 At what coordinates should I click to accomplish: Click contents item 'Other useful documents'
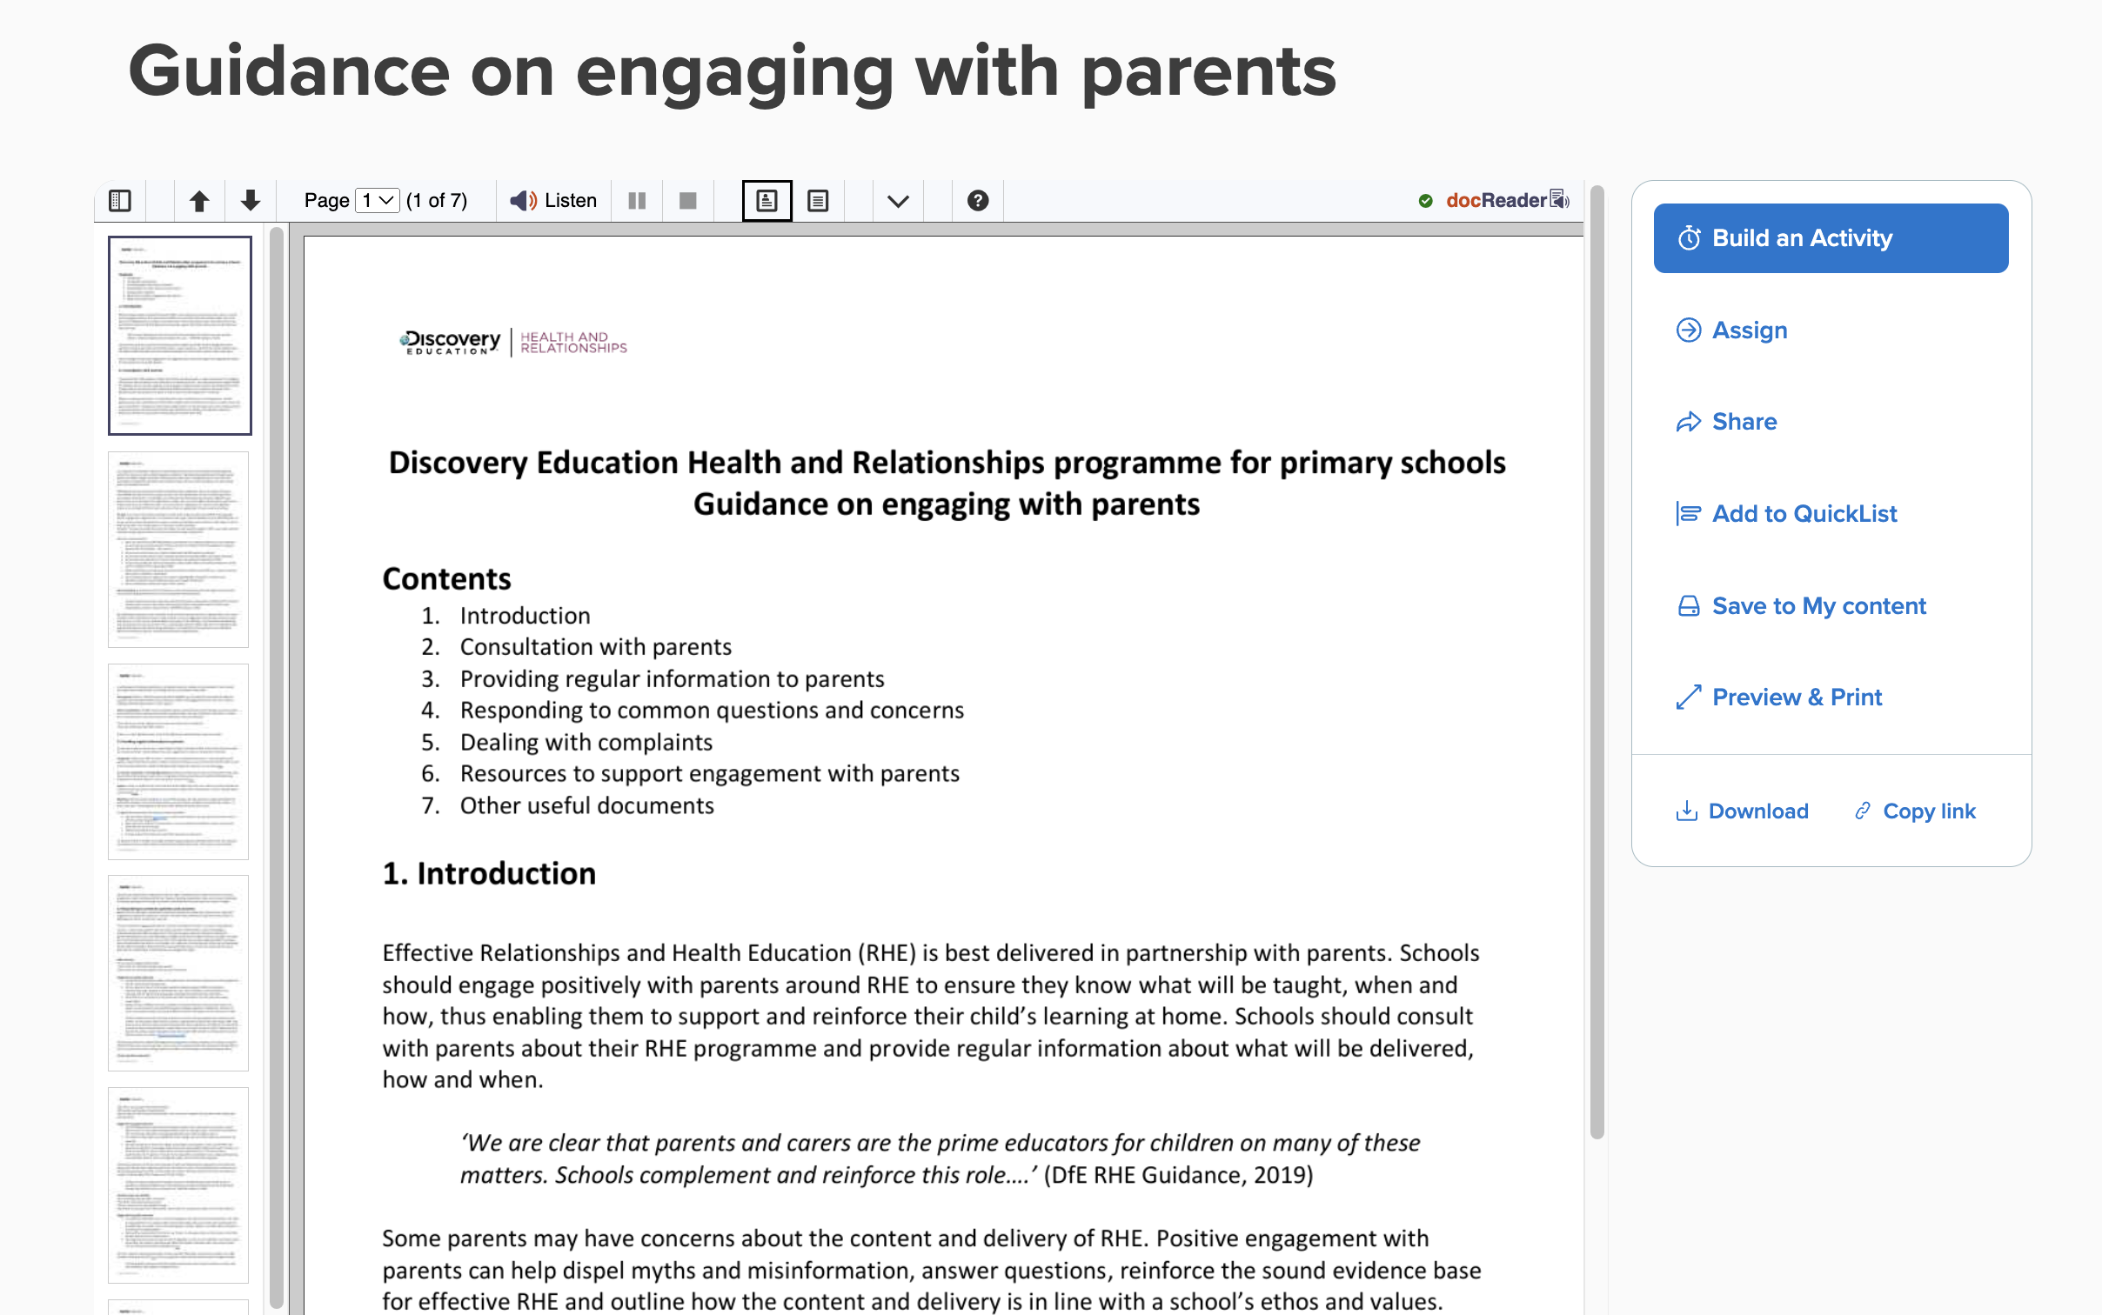click(x=587, y=806)
